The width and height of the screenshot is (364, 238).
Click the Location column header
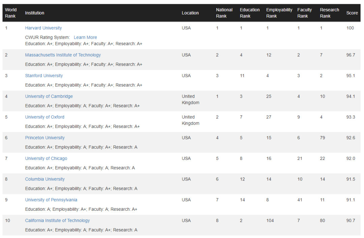point(190,13)
